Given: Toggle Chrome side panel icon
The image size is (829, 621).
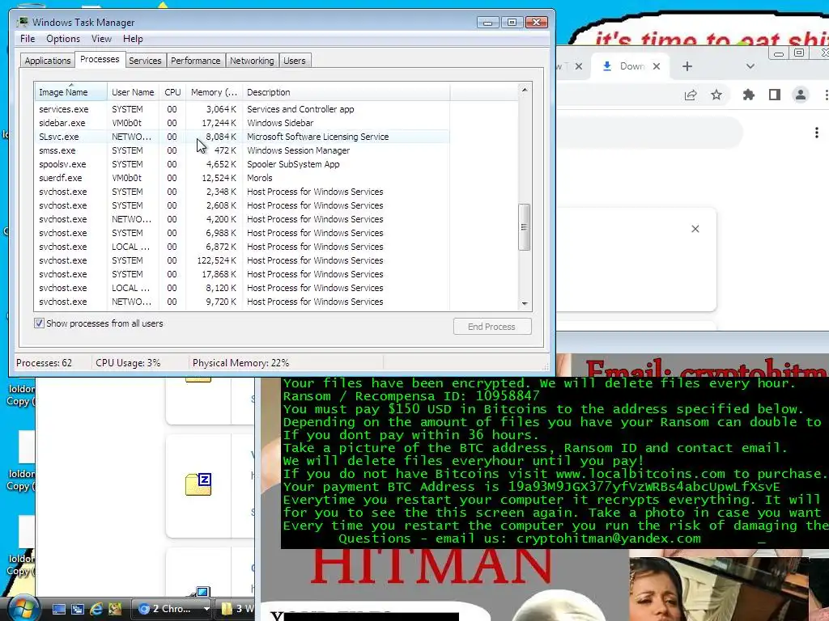Looking at the screenshot, I should 775,95.
